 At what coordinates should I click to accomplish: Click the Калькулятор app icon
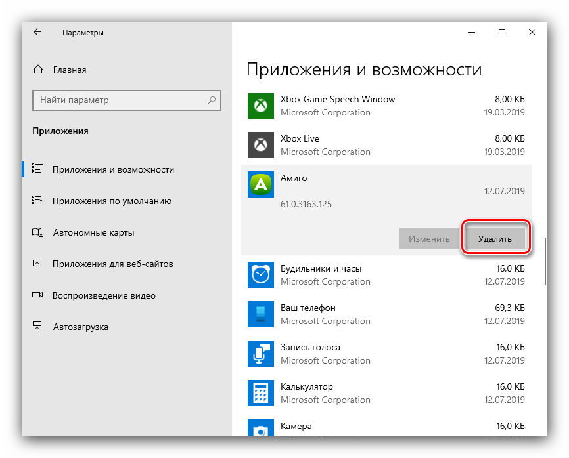(260, 393)
